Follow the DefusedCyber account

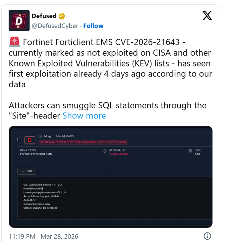tap(93, 26)
